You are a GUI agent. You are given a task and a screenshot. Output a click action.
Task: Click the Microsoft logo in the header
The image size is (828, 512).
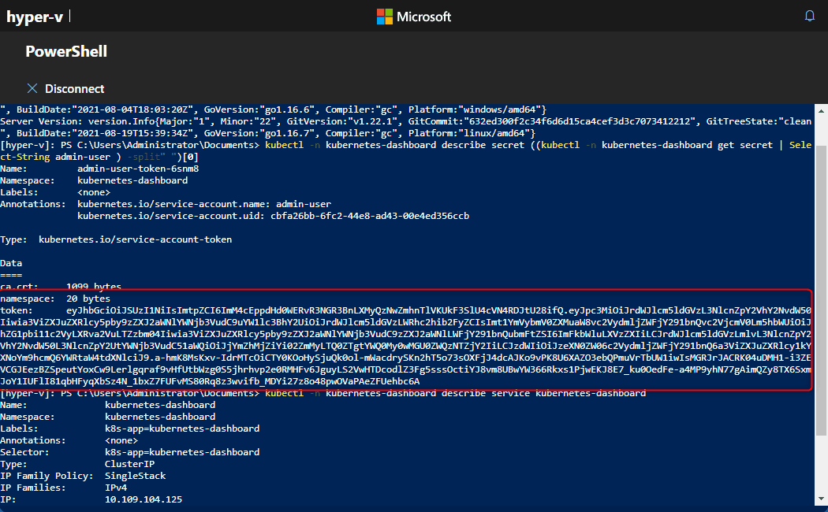pos(414,17)
